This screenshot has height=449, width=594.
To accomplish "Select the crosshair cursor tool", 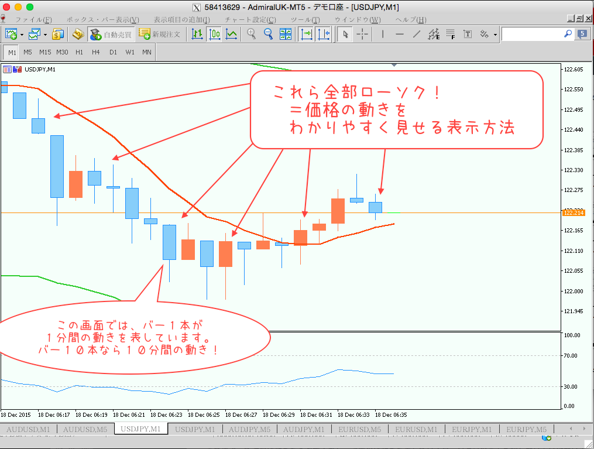I will pos(362,34).
